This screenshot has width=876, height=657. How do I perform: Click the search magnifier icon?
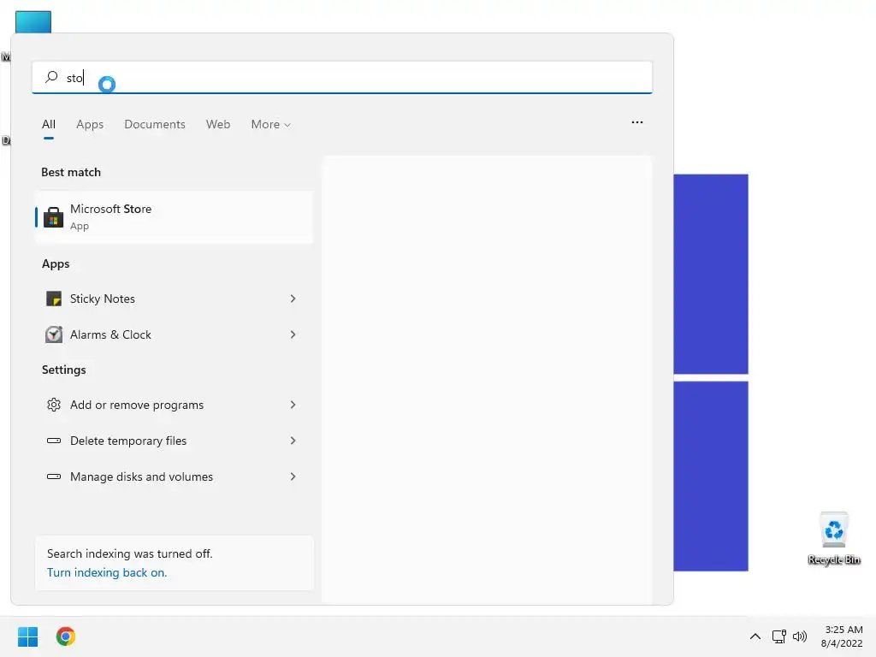tap(51, 76)
